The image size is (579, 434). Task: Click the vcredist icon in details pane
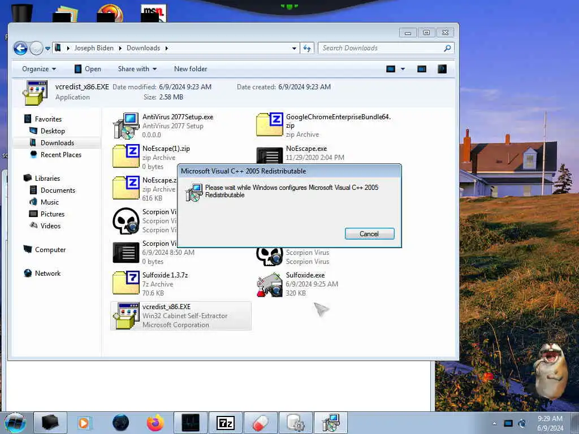pos(36,93)
